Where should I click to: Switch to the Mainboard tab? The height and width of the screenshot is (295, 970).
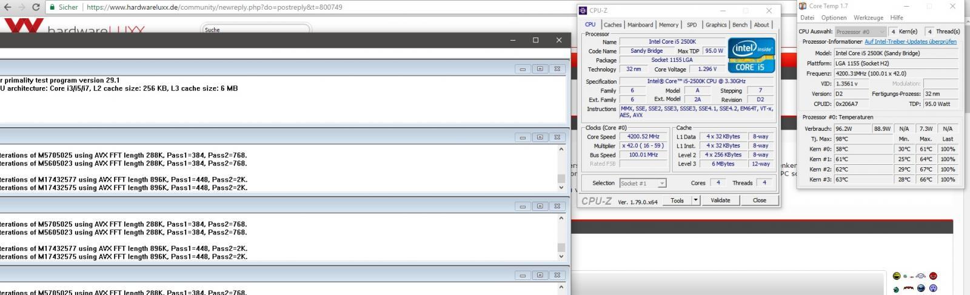click(x=640, y=25)
